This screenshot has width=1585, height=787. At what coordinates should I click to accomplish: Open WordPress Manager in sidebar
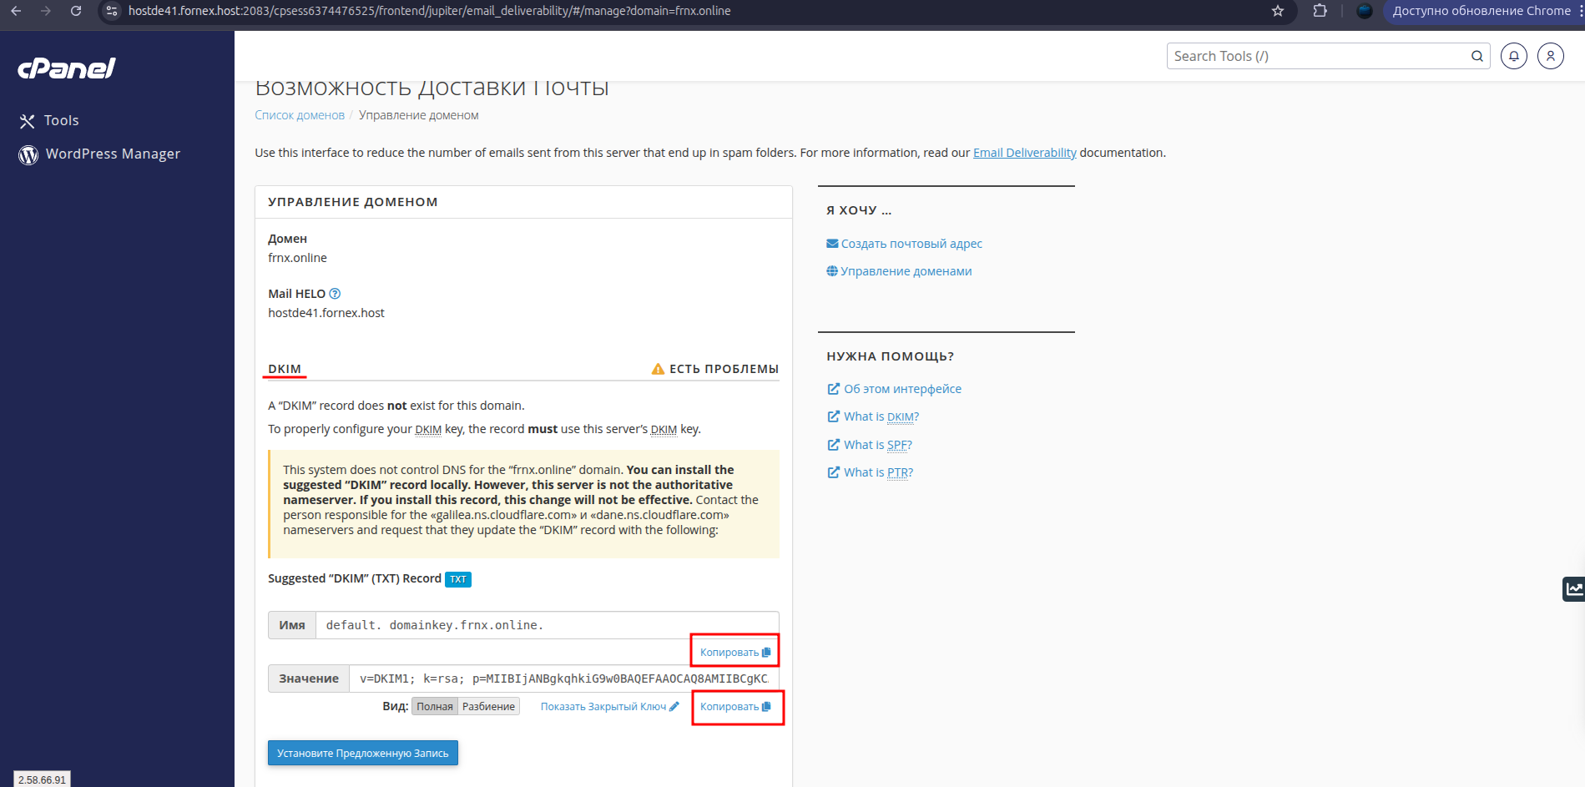click(x=113, y=154)
